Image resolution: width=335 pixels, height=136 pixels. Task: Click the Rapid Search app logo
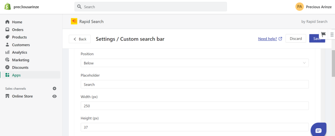74,21
